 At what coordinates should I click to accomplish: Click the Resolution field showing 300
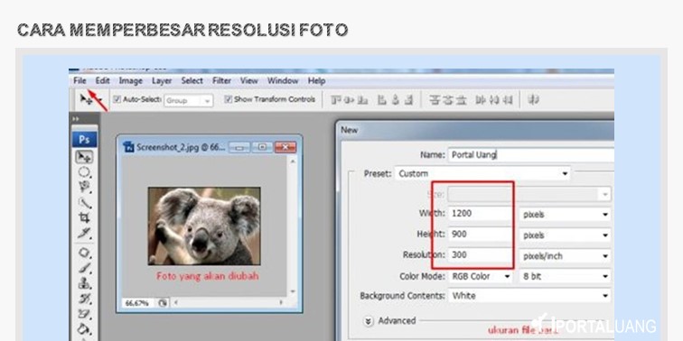point(481,254)
